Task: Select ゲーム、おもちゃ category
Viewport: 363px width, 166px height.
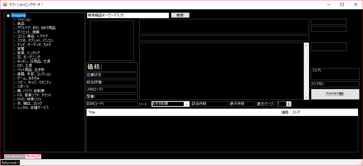Action: pos(28,78)
